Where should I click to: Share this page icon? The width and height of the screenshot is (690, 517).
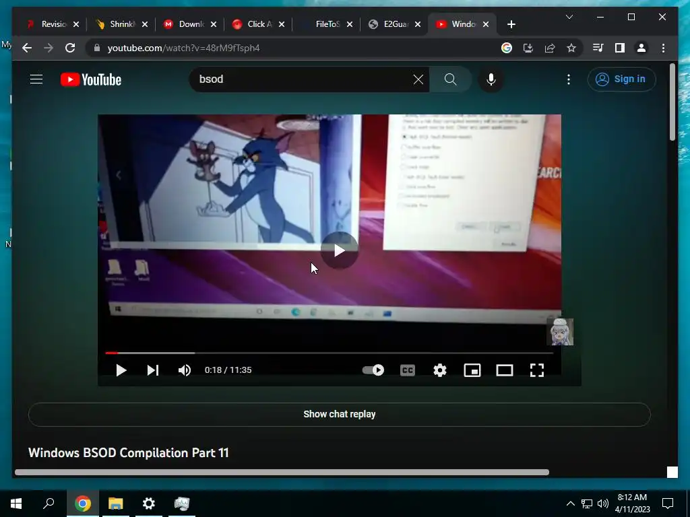click(550, 48)
